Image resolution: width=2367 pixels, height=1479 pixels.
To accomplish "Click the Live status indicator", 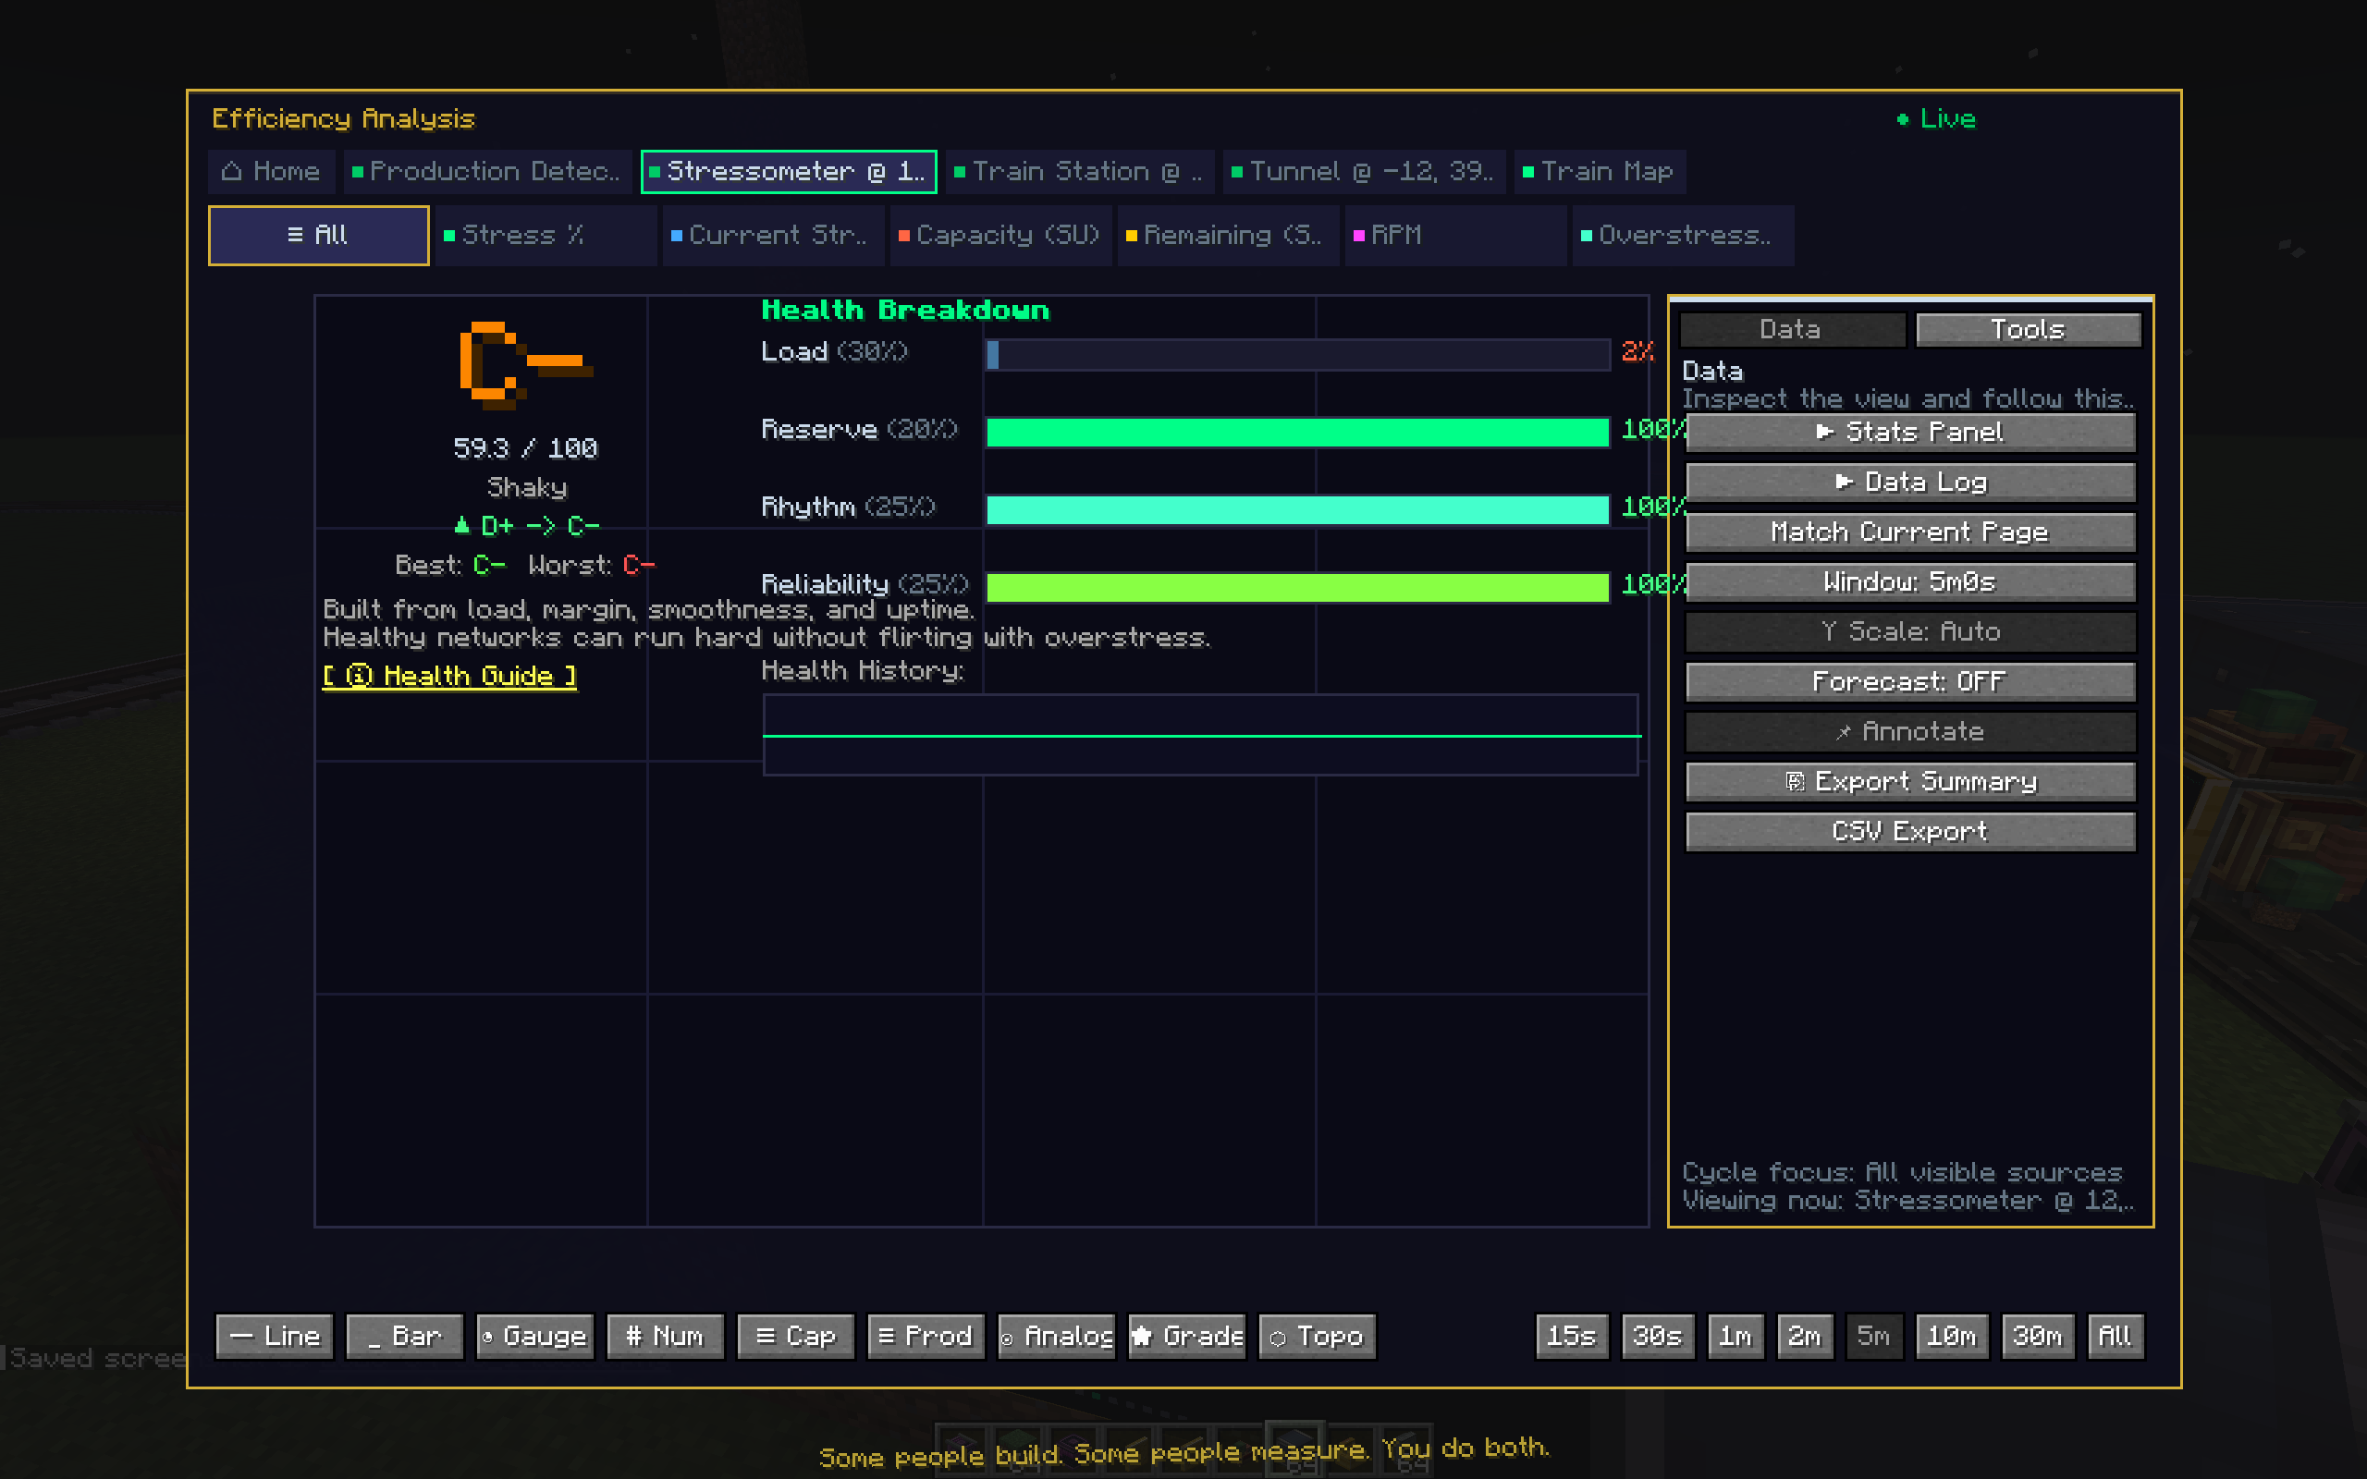I will pyautogui.click(x=1937, y=118).
